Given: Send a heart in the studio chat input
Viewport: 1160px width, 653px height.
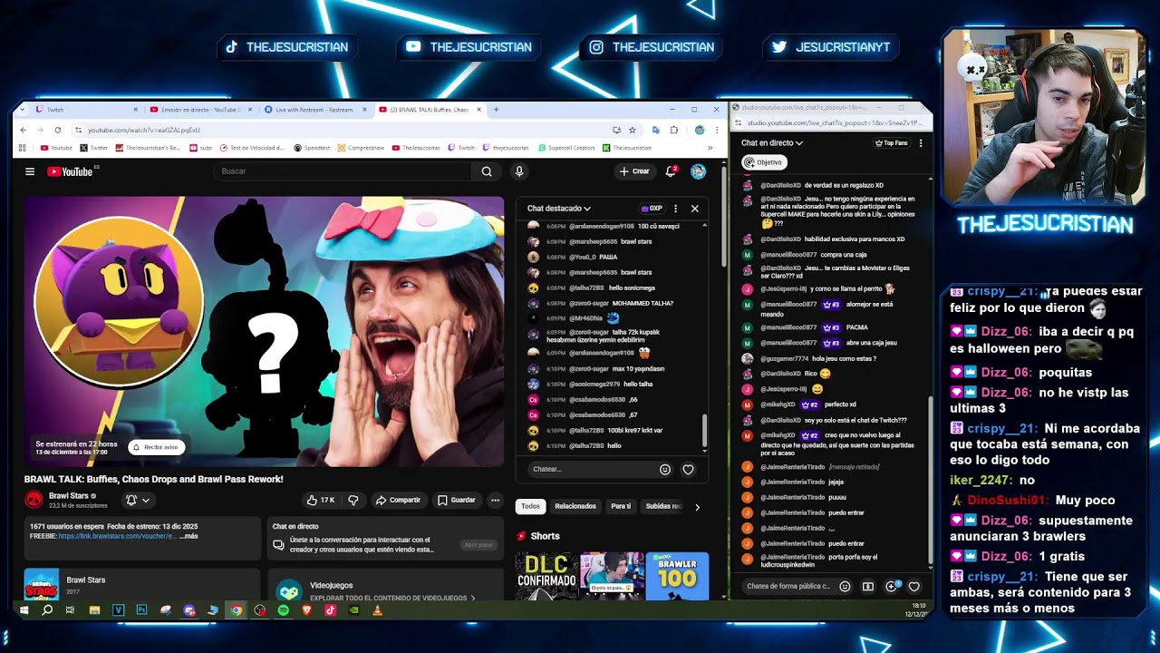Looking at the screenshot, I should coord(914,587).
